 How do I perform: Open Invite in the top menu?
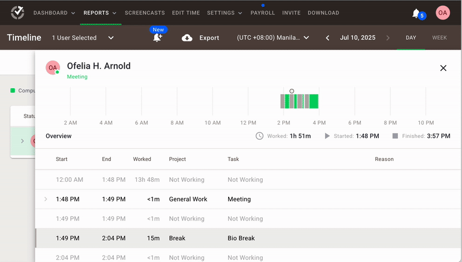coord(292,13)
